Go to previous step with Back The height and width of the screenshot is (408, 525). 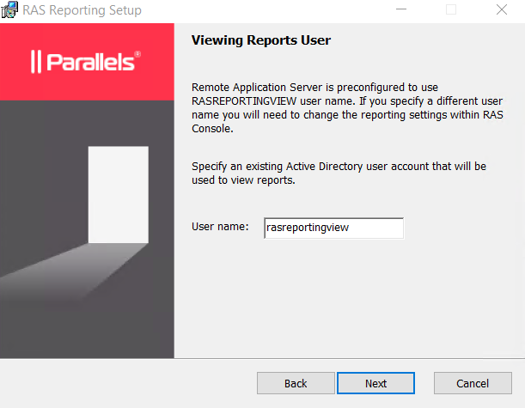(x=296, y=383)
